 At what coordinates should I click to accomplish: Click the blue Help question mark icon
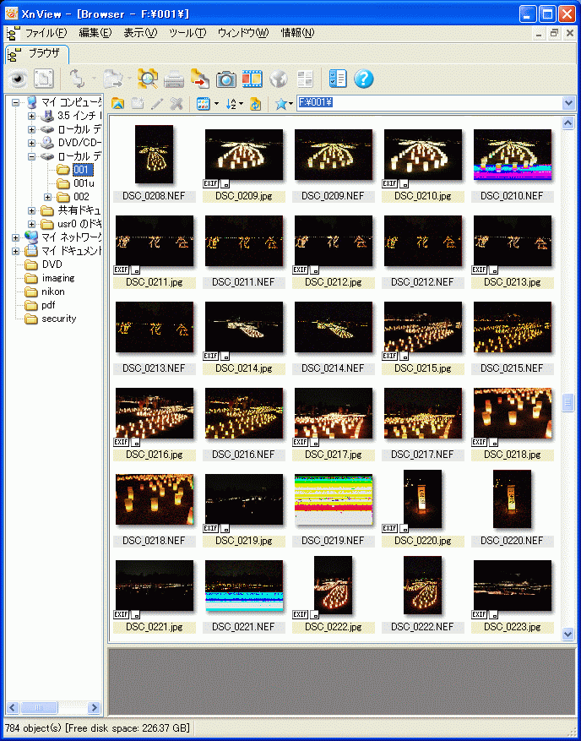364,79
